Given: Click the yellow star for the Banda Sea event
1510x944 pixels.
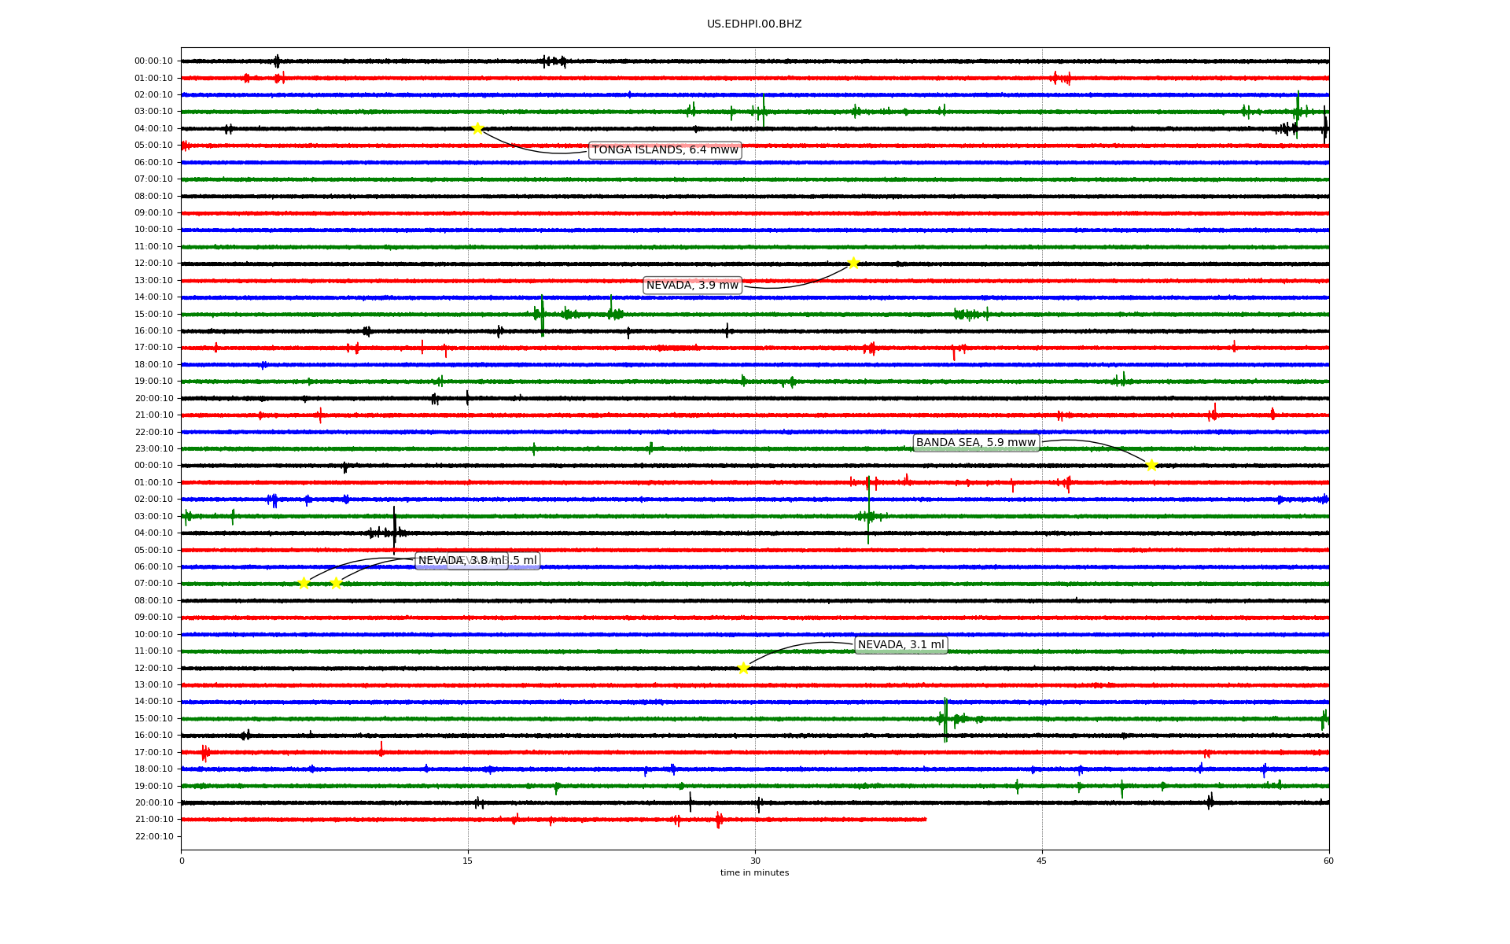Looking at the screenshot, I should (1151, 465).
